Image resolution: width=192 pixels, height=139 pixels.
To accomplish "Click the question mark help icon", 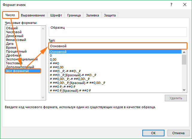I will (x=171, y=5).
